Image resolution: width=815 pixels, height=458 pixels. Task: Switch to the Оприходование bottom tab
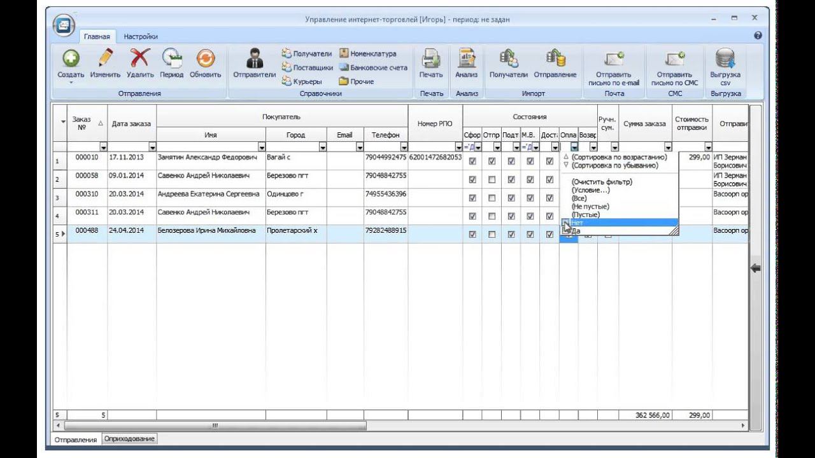click(130, 439)
